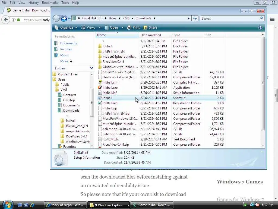Click the Back navigation button in Explorer
278x209 pixels.
pos(56,18)
